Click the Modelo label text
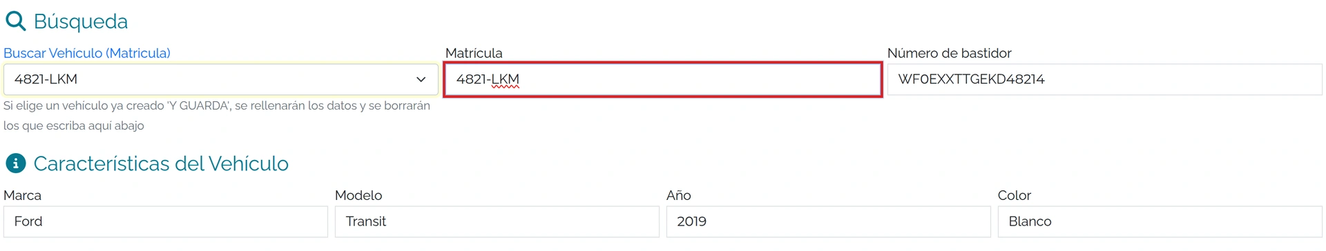Screen dimensions: 1326x251 coord(358,195)
